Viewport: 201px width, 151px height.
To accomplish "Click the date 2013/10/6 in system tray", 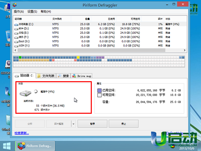I will click(187, 148).
